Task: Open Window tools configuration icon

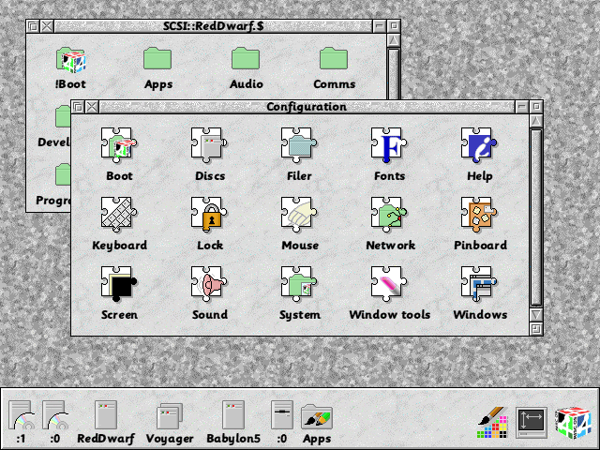Action: (389, 284)
